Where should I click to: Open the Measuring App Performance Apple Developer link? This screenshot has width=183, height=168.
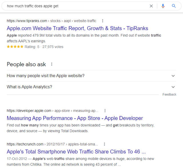[75, 118]
